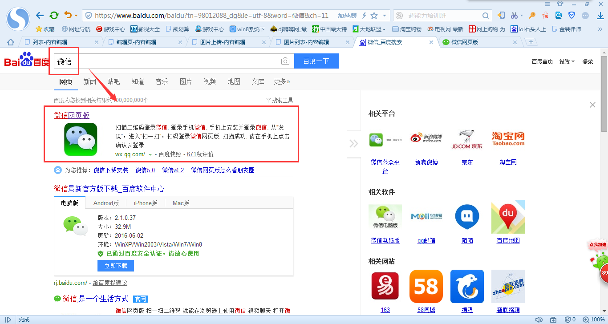
Task: Click the sidebar toggle icon in status bar
Action: click(8, 320)
